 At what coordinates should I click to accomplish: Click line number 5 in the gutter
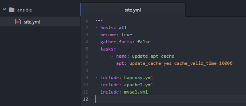86,49
